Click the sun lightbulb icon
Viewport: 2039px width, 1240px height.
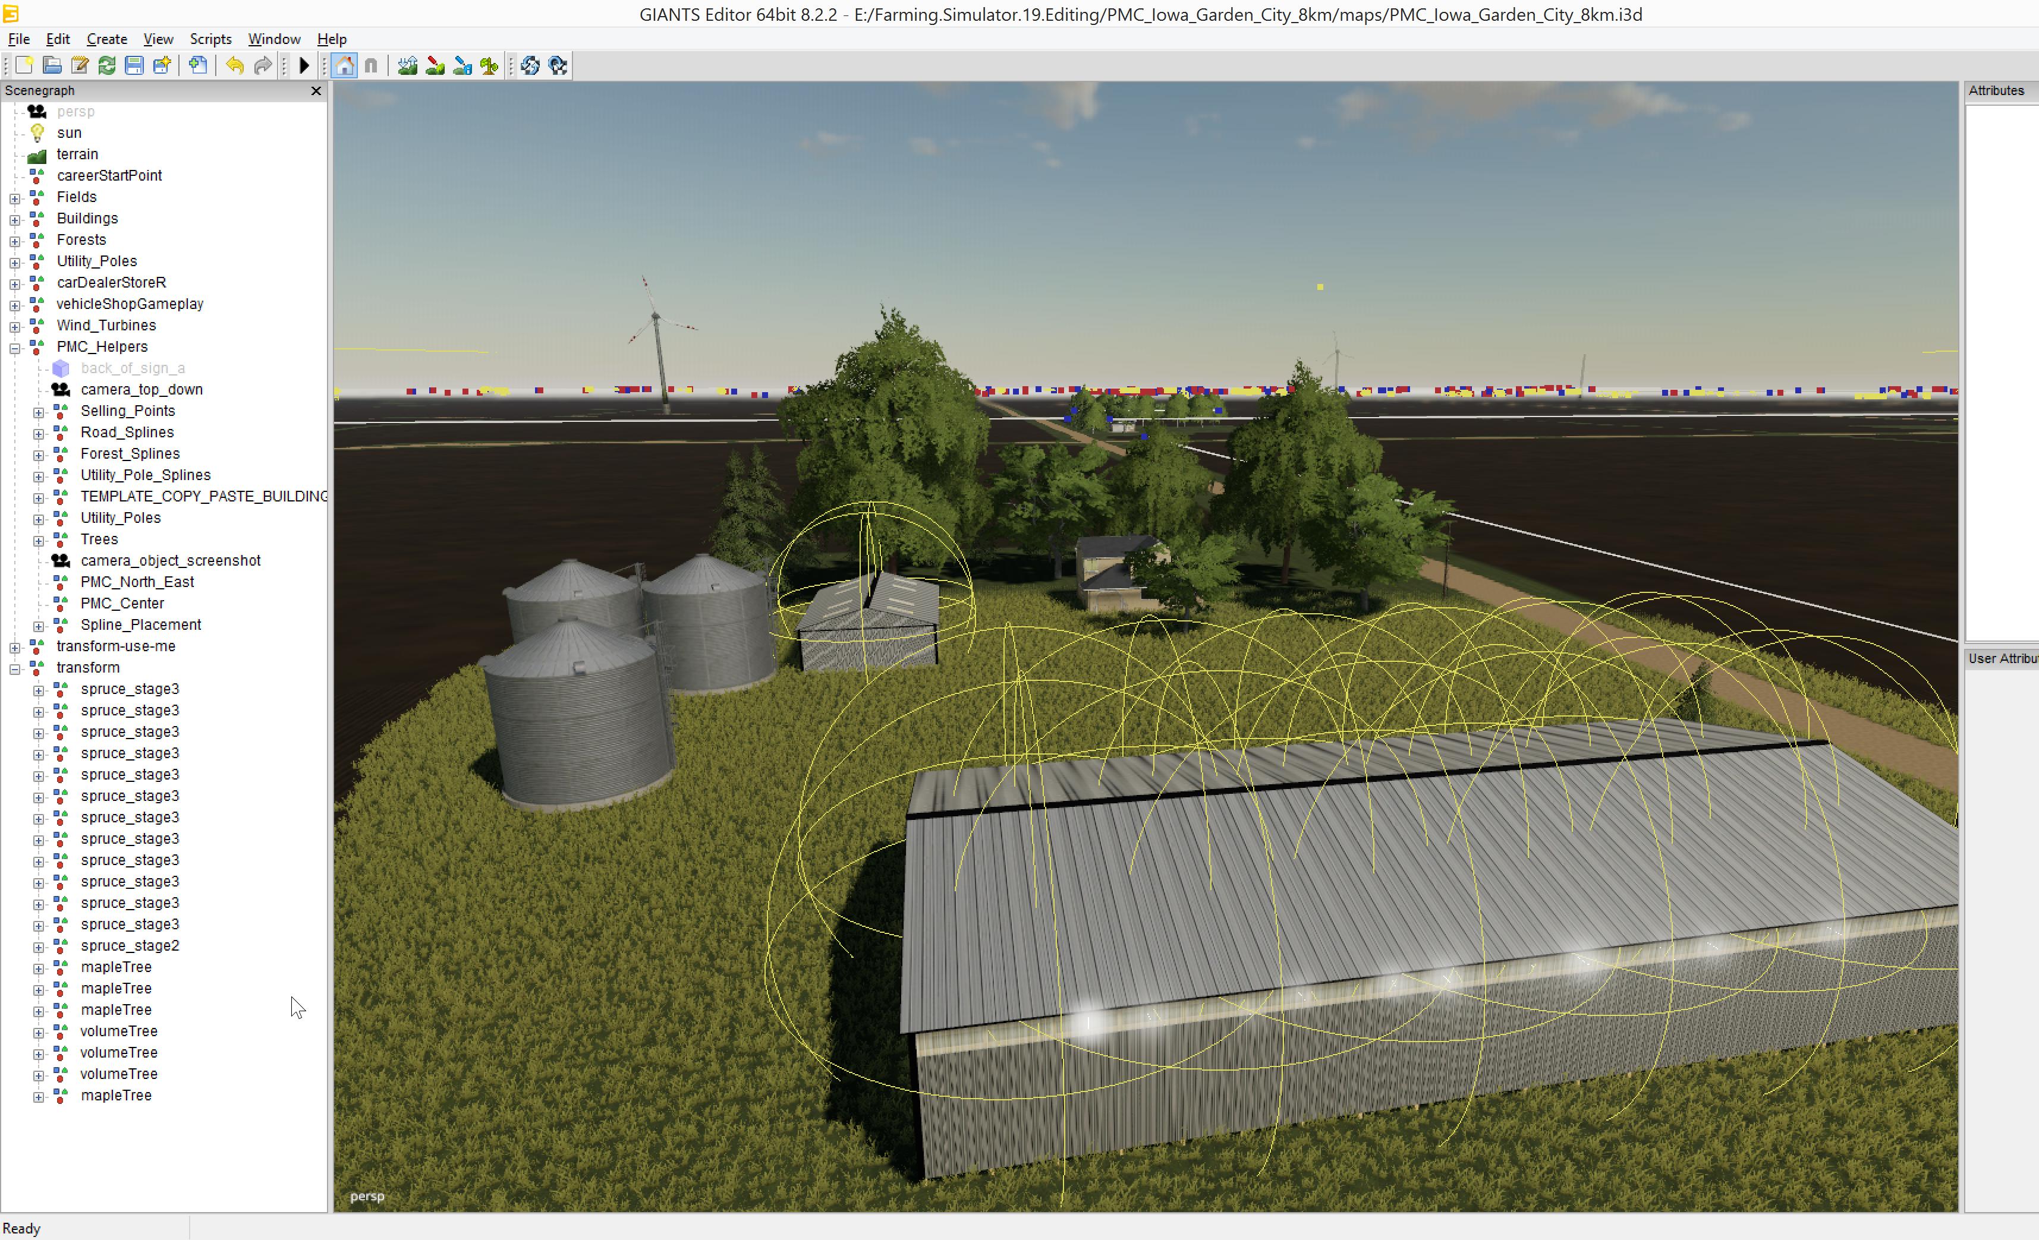pos(37,132)
